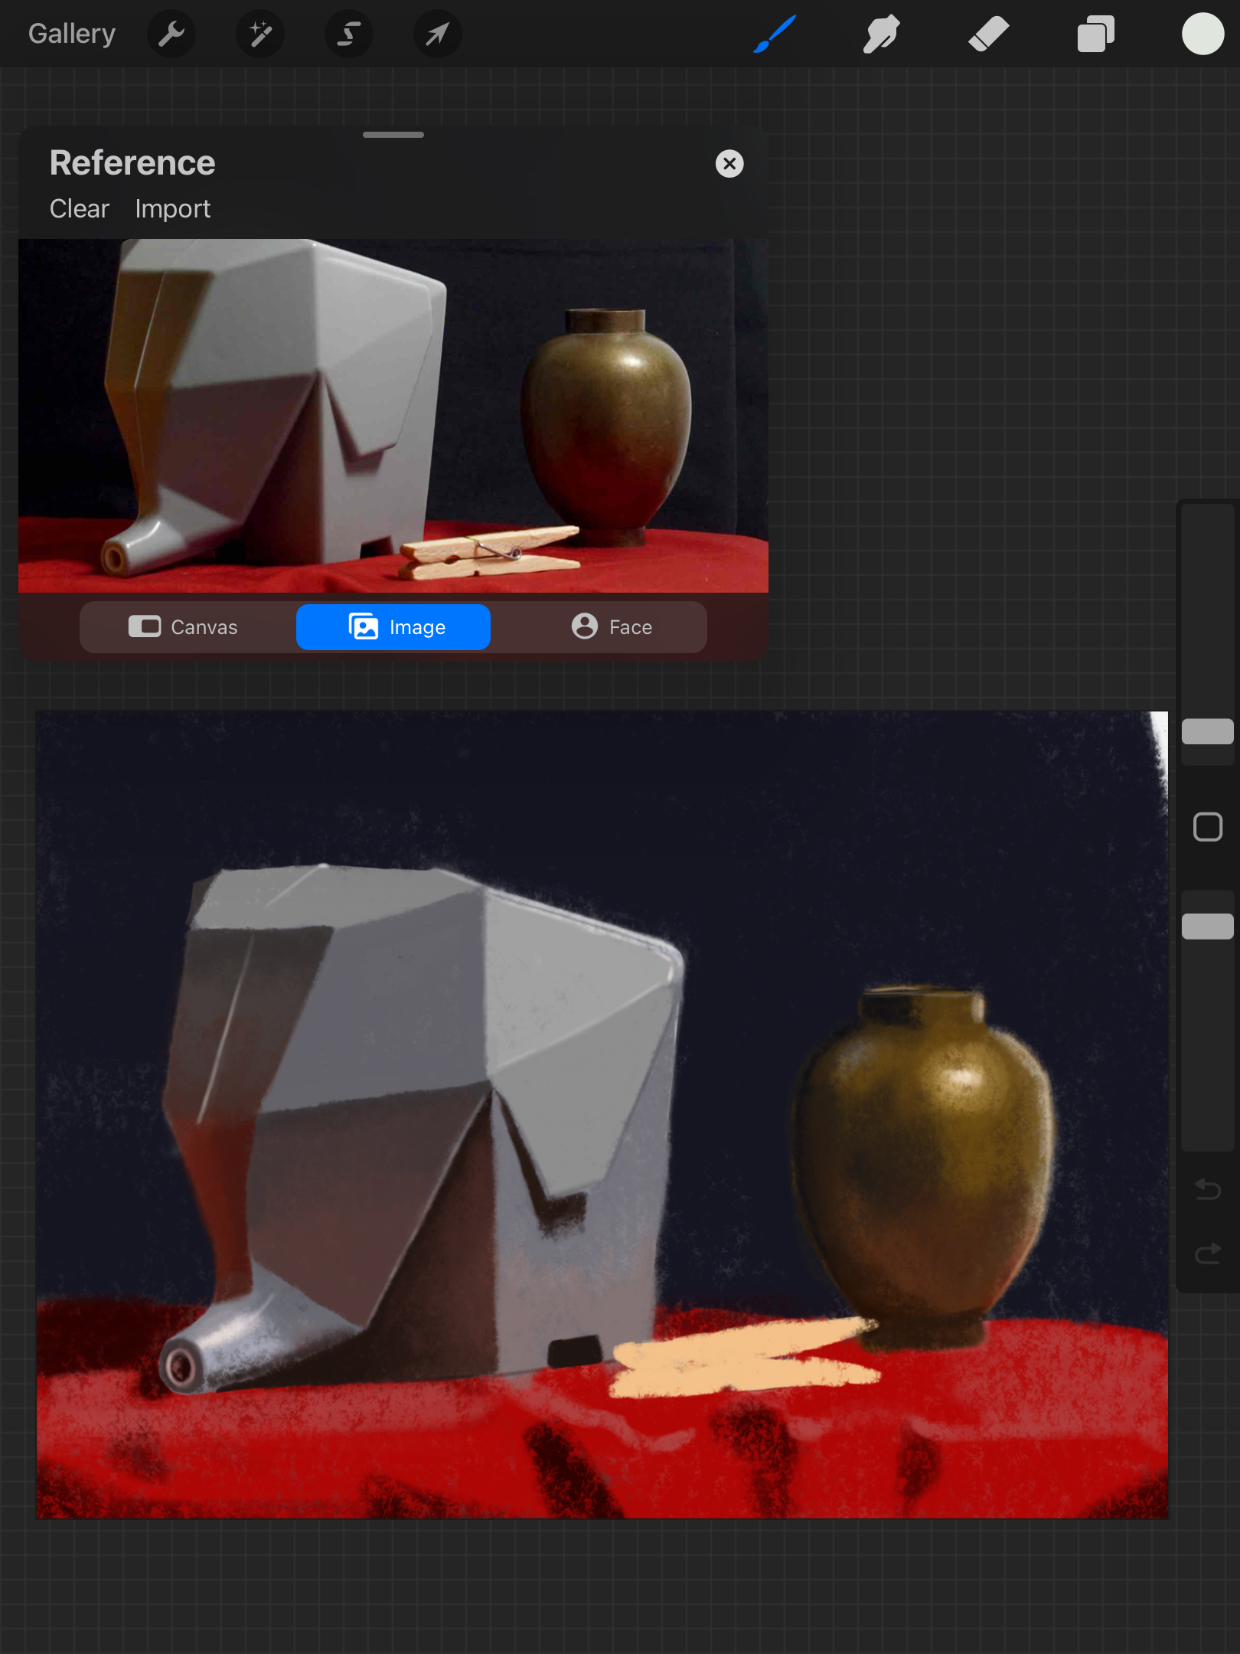The width and height of the screenshot is (1240, 1654).
Task: Activate the Selection tool
Action: click(349, 34)
